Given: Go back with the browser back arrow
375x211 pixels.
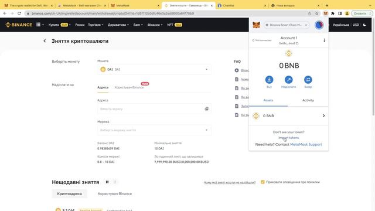Looking at the screenshot, I should [x=5, y=13].
